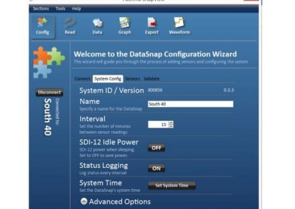This screenshot has height=209, width=295.
Task: Click the puzzle pieces wizard logo
Action: [x=49, y=62]
